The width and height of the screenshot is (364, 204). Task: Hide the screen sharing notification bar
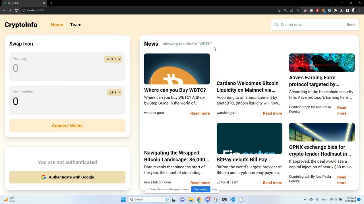point(215,189)
